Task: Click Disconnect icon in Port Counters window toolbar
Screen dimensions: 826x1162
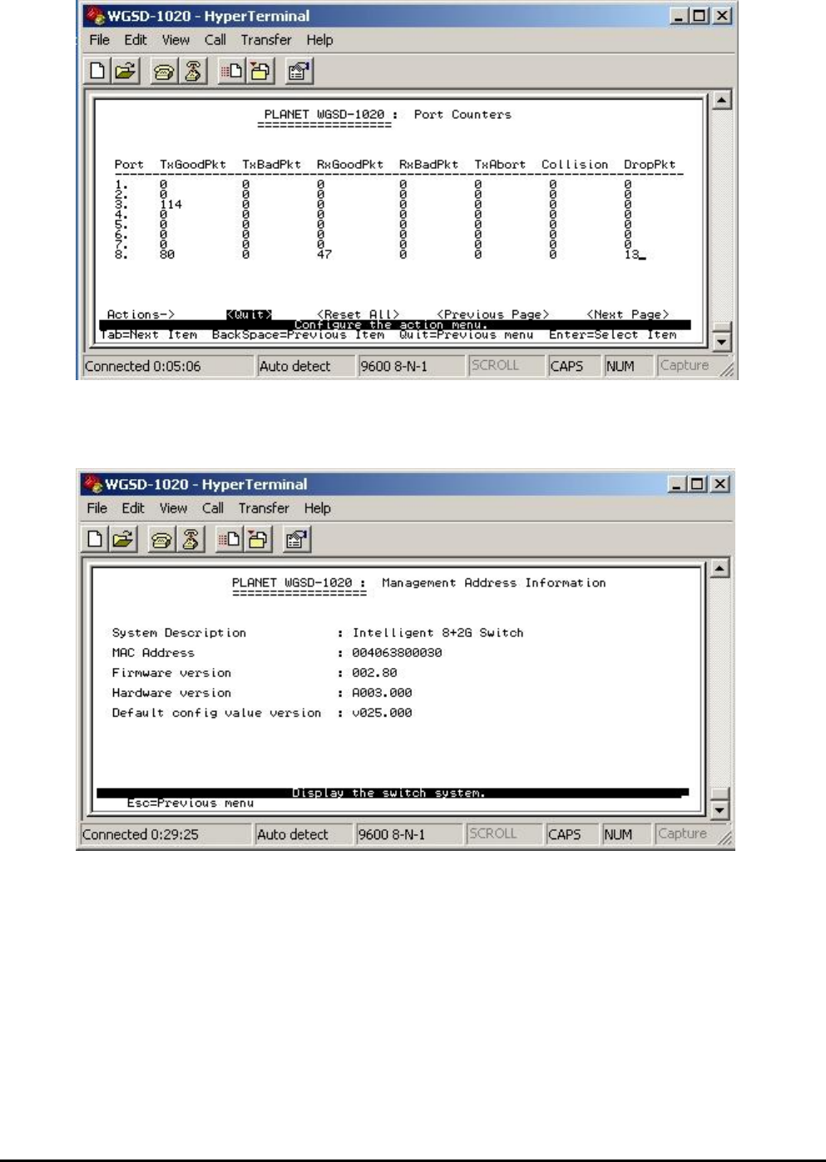Action: [193, 72]
